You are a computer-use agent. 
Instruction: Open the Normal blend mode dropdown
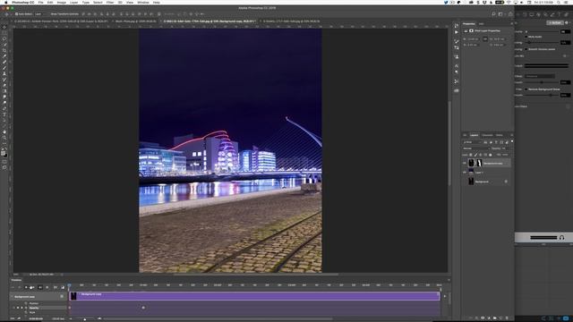tap(476, 148)
